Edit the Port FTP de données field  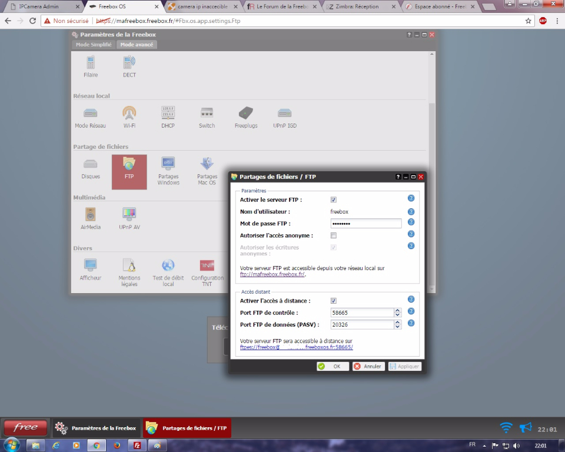click(362, 324)
